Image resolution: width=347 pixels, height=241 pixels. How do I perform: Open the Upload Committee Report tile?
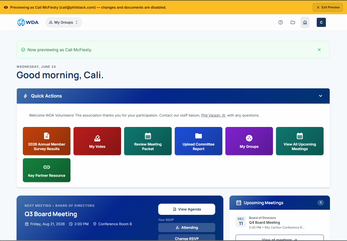click(198, 141)
